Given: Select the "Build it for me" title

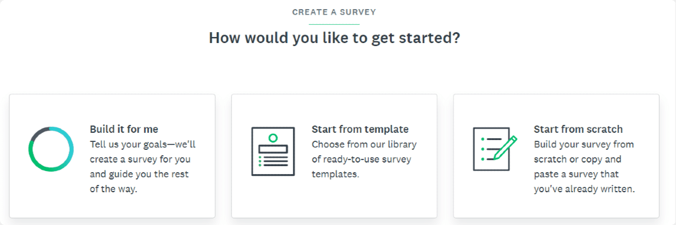Looking at the screenshot, I should 124,129.
